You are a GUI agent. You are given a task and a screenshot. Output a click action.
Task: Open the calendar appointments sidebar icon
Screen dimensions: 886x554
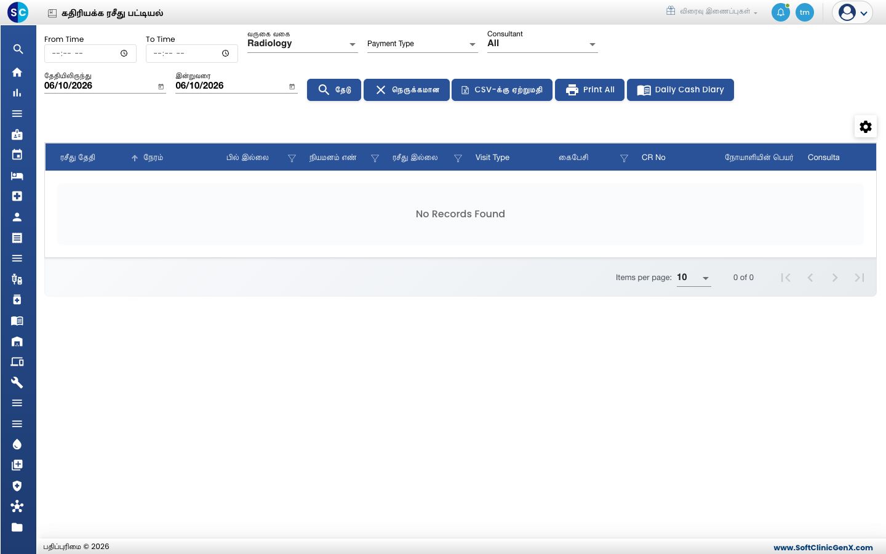tap(17, 155)
